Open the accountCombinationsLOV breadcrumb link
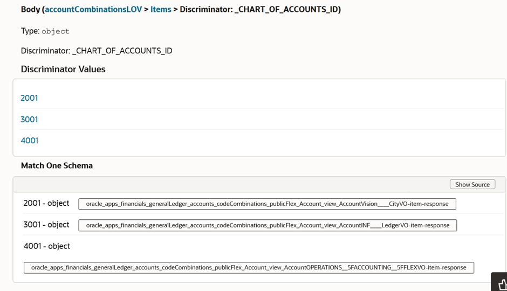507x291 pixels. (x=93, y=9)
